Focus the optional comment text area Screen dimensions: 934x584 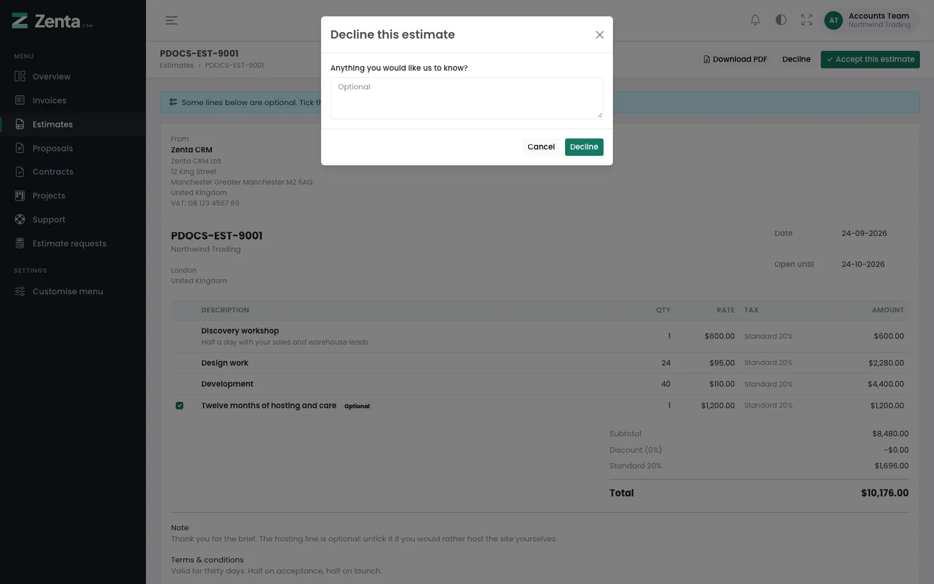[x=467, y=98]
